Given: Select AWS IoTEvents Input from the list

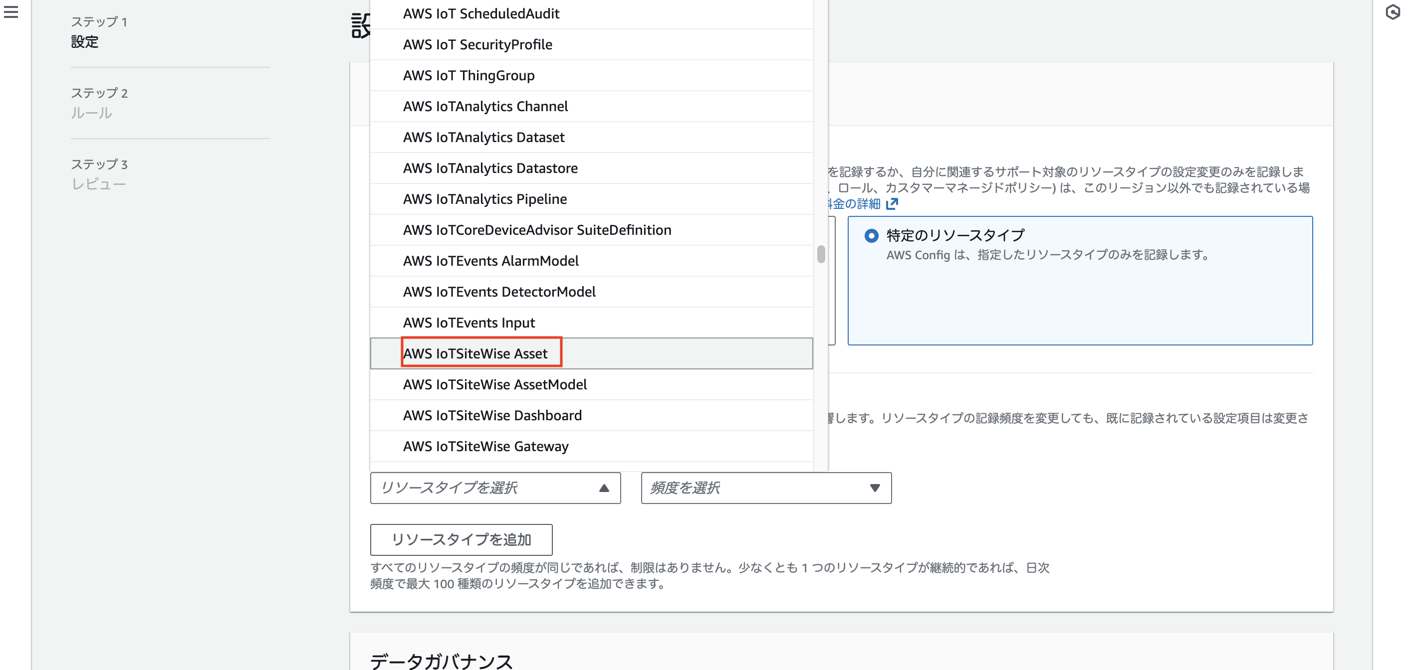Looking at the screenshot, I should [x=469, y=323].
